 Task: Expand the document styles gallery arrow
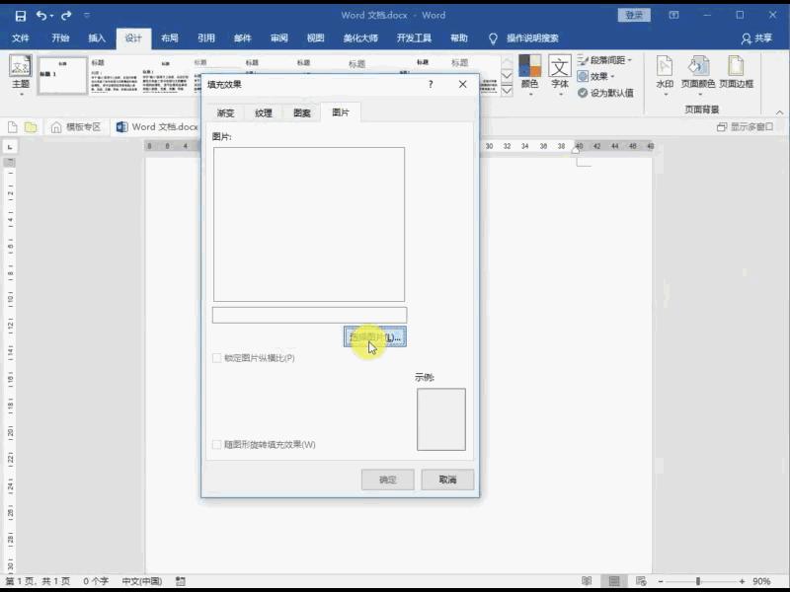point(507,88)
